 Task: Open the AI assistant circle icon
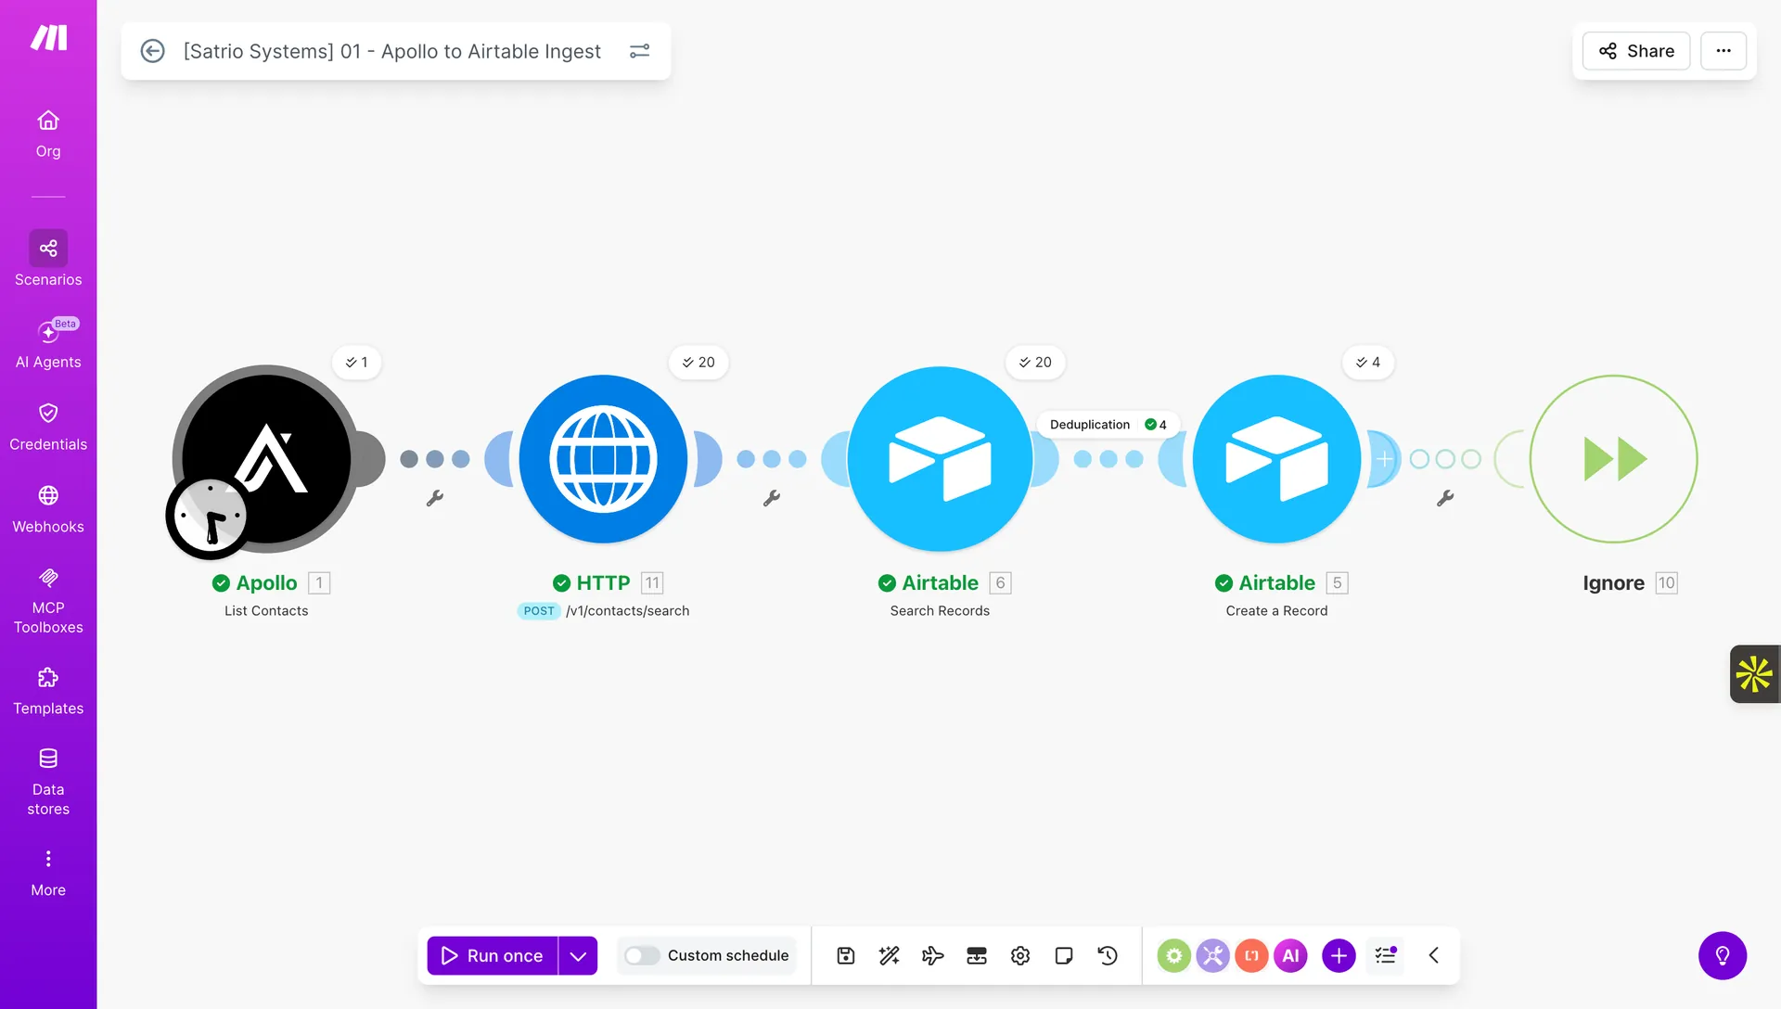pyautogui.click(x=1290, y=955)
